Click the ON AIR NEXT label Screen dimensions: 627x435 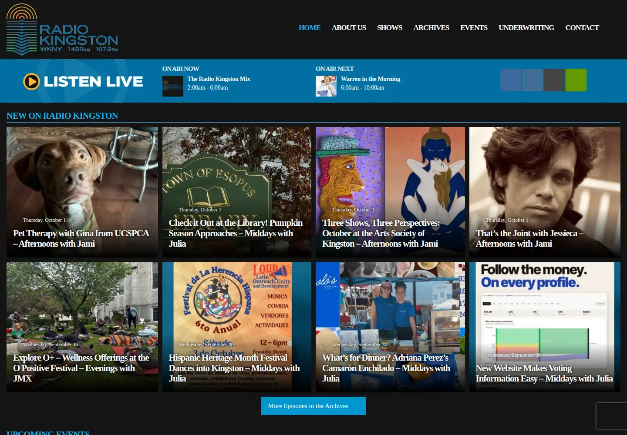pyautogui.click(x=335, y=69)
